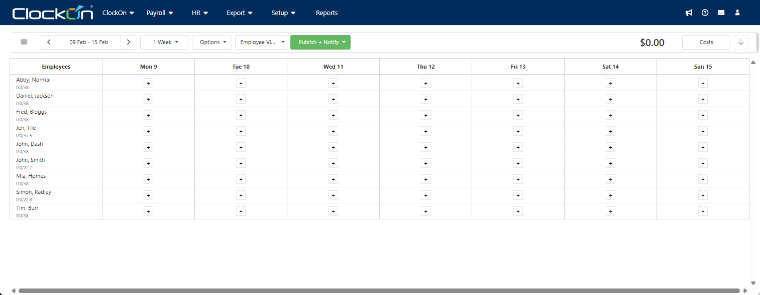The image size is (760, 295).
Task: Toggle the hamburger menu sidebar
Action: tap(24, 42)
